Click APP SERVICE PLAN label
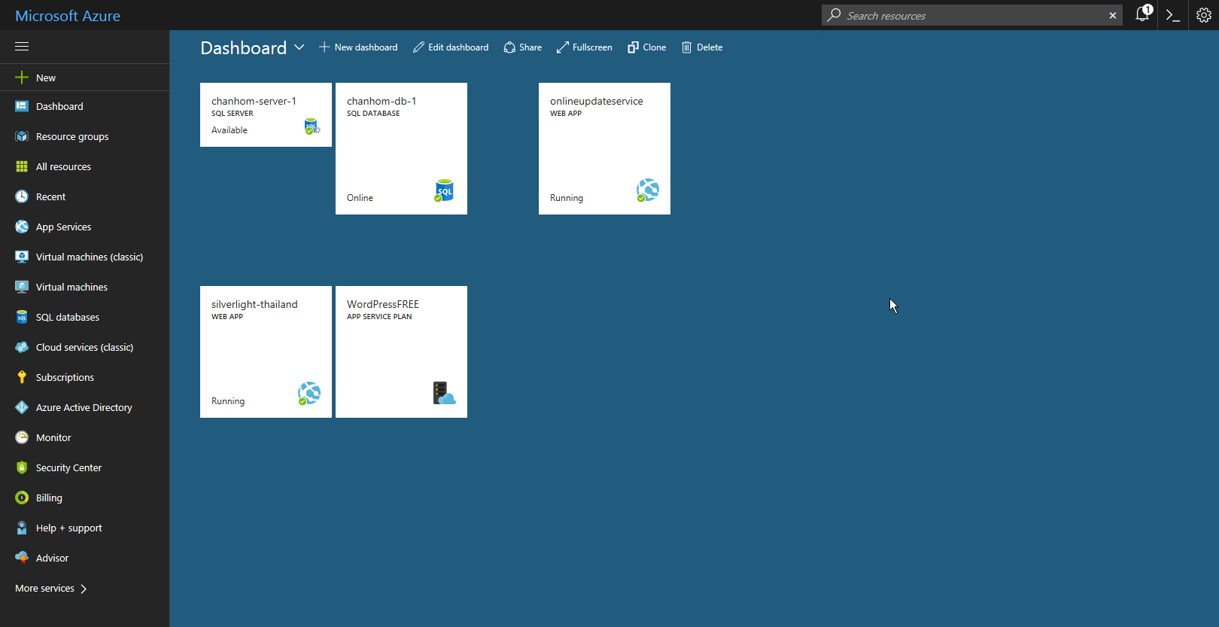The height and width of the screenshot is (627, 1219). [x=379, y=317]
